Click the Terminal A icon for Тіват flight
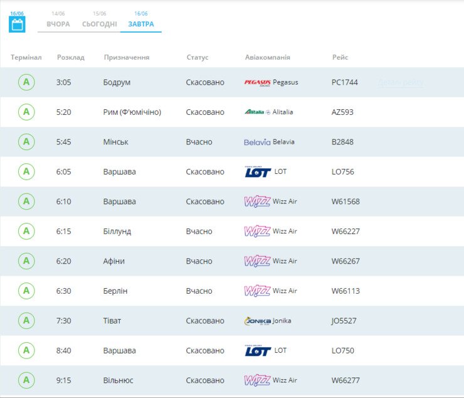This screenshot has height=398, width=464. 26,321
